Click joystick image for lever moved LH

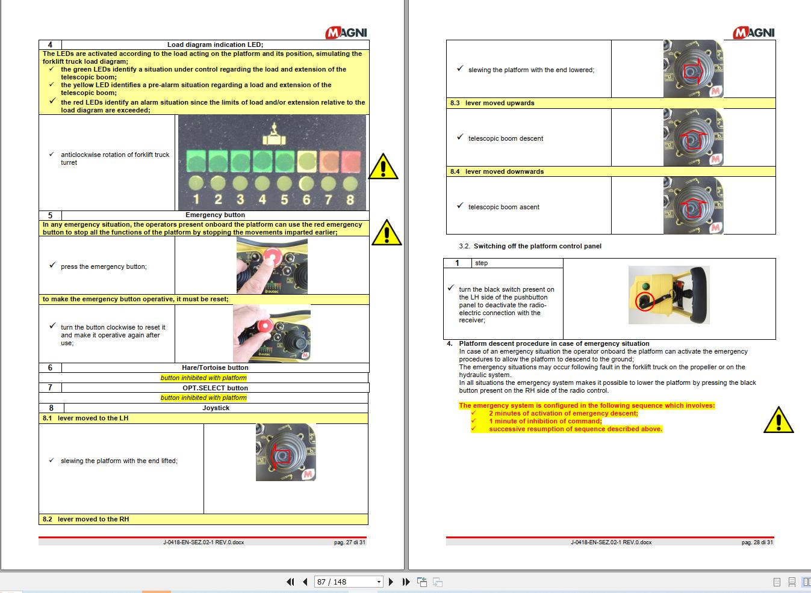286,452
